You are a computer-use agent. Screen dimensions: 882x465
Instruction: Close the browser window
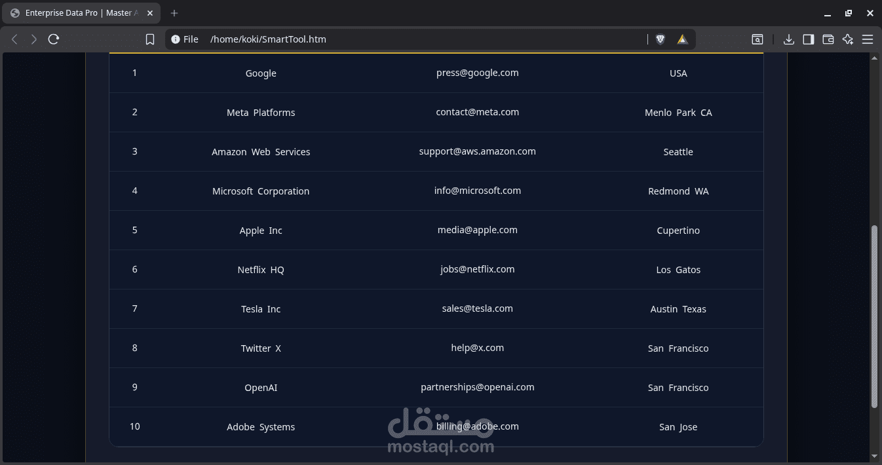[870, 13]
